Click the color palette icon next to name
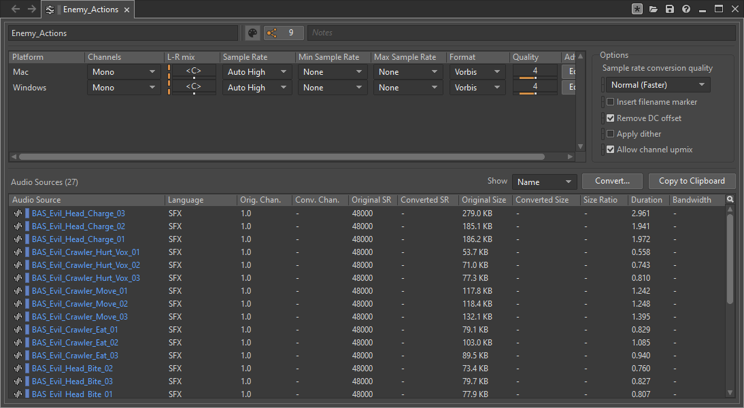The height and width of the screenshot is (408, 744). [252, 33]
